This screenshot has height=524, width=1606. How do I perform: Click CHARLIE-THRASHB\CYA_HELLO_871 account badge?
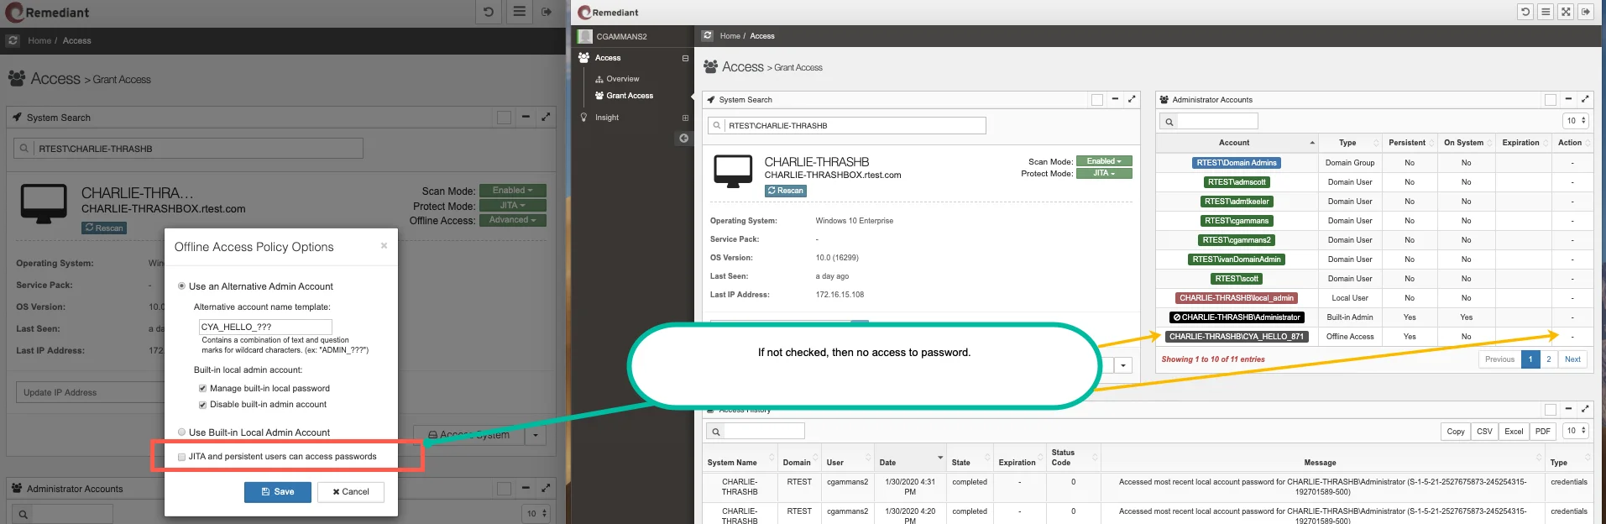pyautogui.click(x=1237, y=337)
